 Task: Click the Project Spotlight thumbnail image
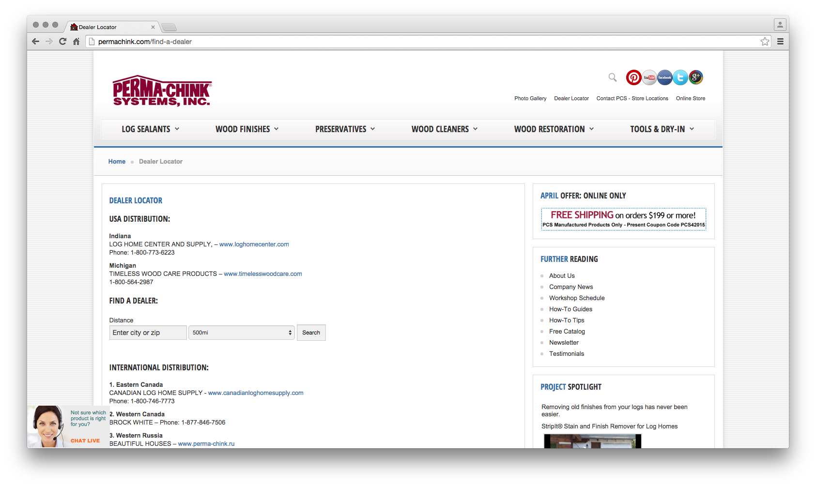(592, 441)
